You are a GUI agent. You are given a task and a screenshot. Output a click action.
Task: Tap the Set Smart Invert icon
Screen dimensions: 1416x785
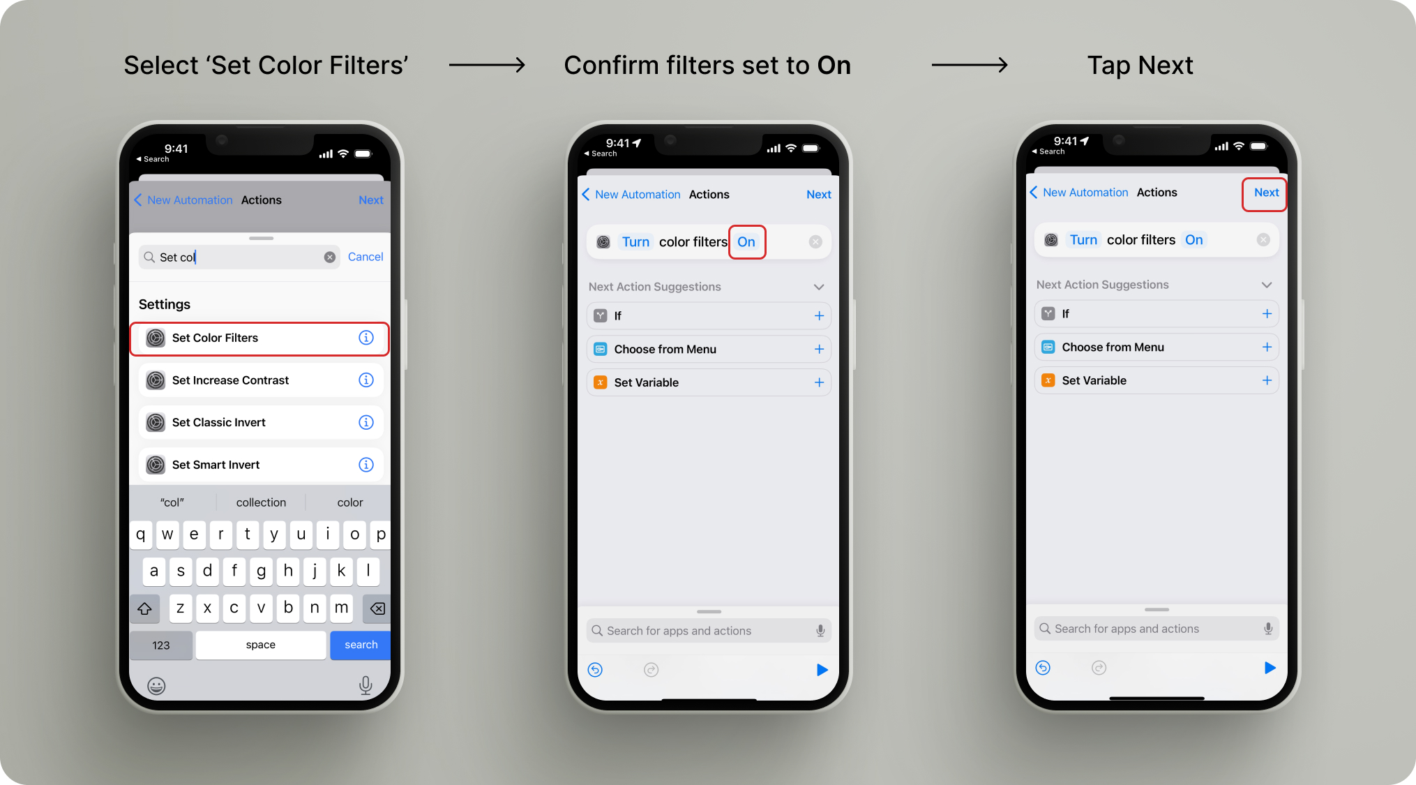(158, 465)
